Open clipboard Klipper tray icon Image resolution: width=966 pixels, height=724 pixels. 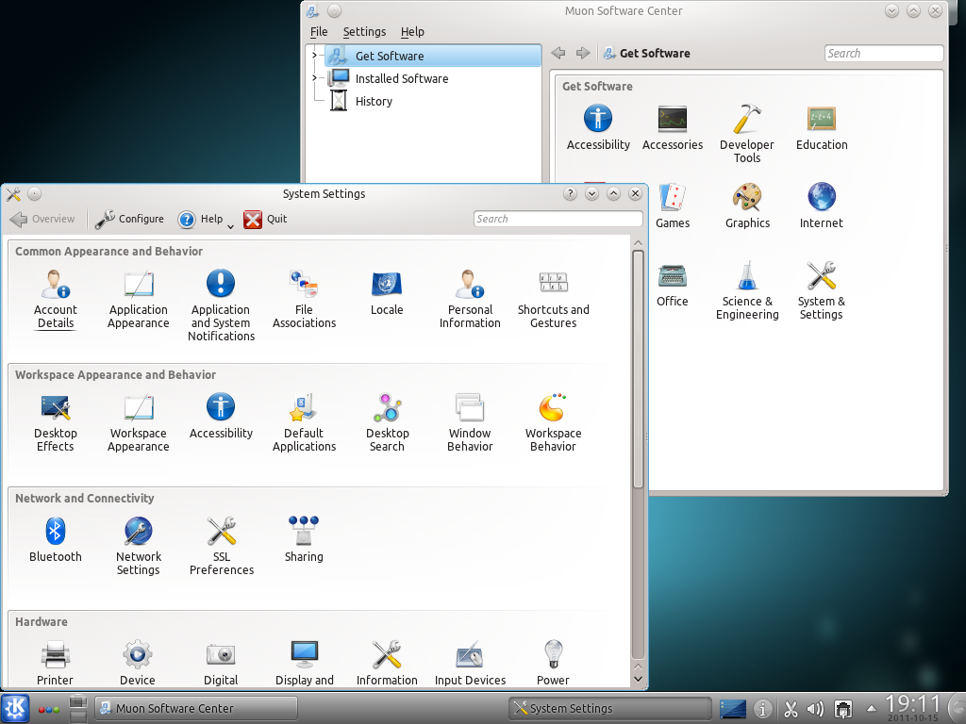pyautogui.click(x=791, y=709)
